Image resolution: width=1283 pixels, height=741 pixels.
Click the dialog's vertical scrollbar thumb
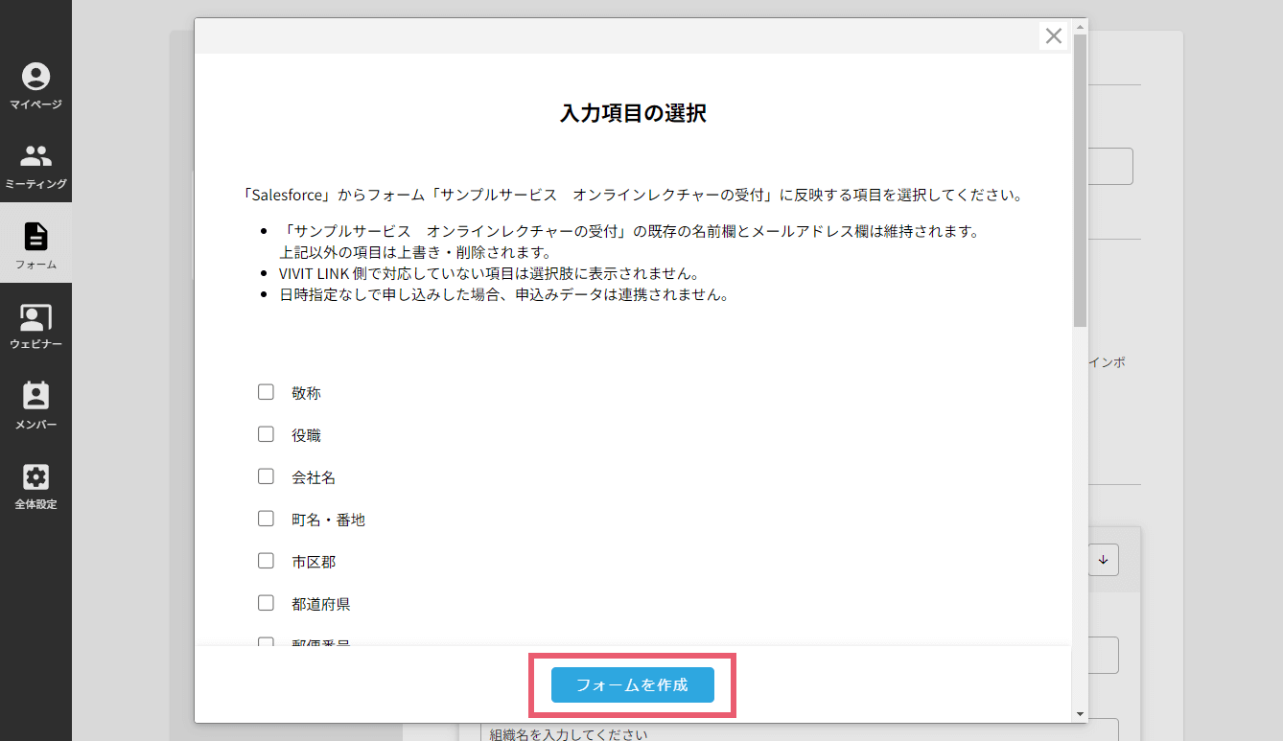1081,180
